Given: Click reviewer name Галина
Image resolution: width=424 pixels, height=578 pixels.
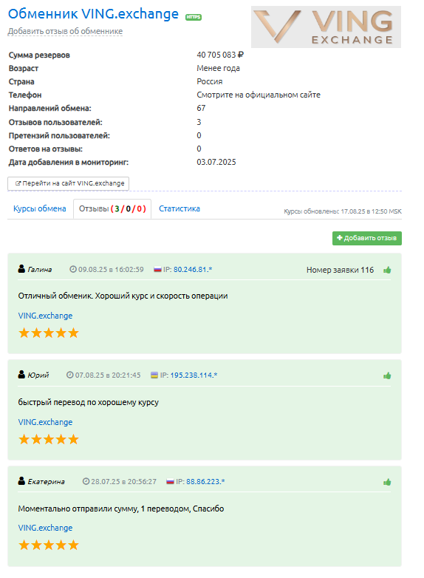Looking at the screenshot, I should (x=40, y=270).
